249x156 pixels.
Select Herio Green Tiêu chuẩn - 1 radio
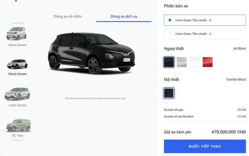tap(170, 34)
